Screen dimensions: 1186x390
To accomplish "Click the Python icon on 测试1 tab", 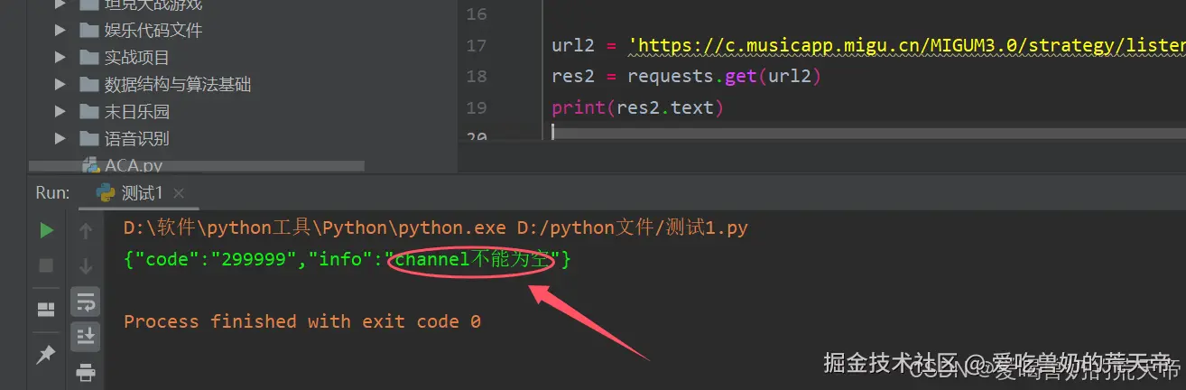I will tap(106, 193).
